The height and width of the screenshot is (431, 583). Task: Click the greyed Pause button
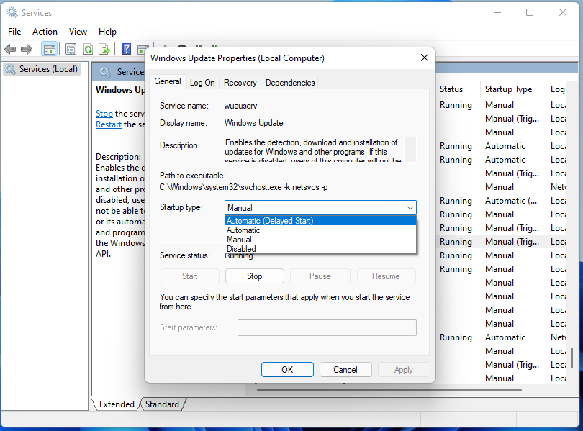coord(320,276)
